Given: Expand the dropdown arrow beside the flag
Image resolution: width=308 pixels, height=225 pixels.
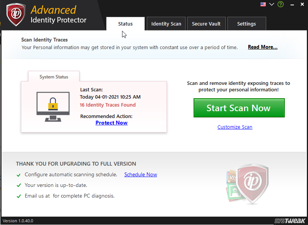Looking at the screenshot, I should coord(271,4).
